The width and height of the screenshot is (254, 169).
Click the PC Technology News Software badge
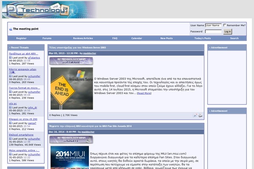click(71, 61)
